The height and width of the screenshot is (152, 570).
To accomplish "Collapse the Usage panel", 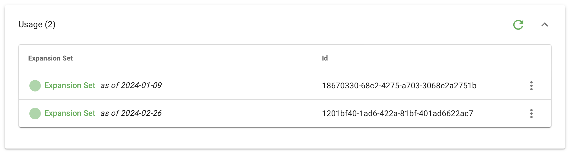I will click(544, 25).
